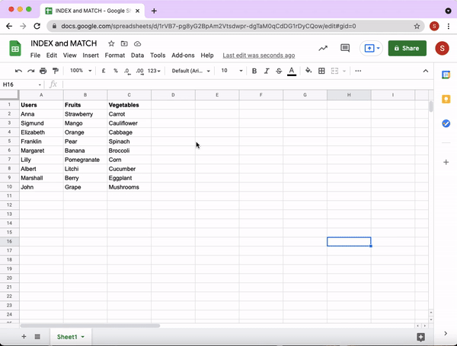Open the Google account avatar S
The width and height of the screenshot is (457, 346).
pyautogui.click(x=442, y=48)
